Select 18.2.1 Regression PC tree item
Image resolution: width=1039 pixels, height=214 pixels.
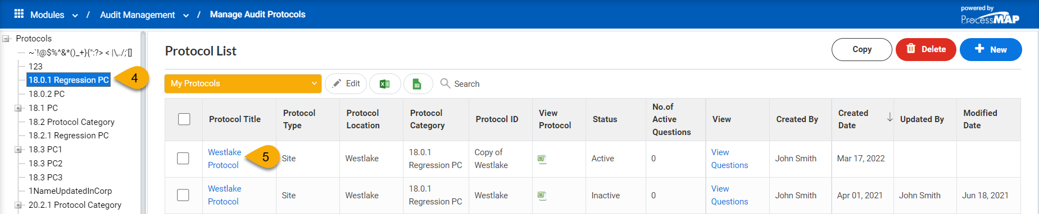[69, 136]
